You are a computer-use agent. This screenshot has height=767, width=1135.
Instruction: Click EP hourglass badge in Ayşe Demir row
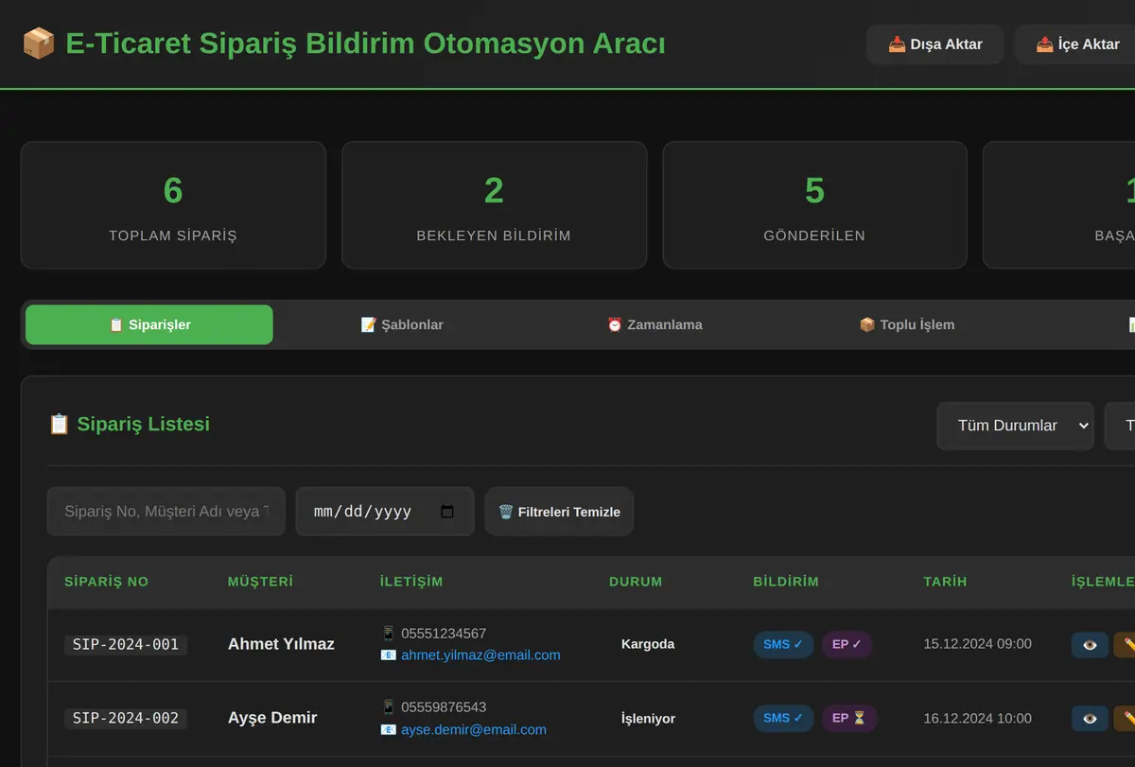tap(849, 718)
